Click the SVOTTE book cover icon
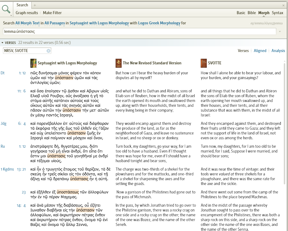 (x=204, y=63)
